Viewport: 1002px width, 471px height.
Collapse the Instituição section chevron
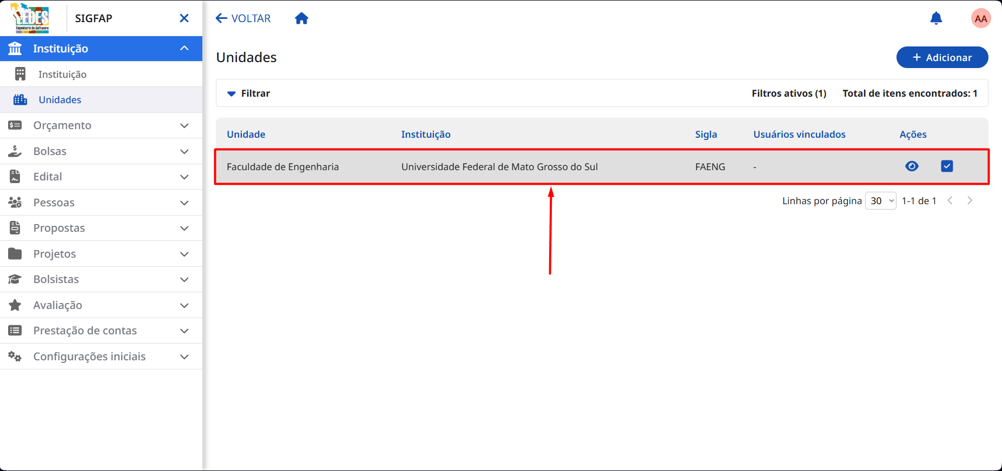(x=184, y=49)
